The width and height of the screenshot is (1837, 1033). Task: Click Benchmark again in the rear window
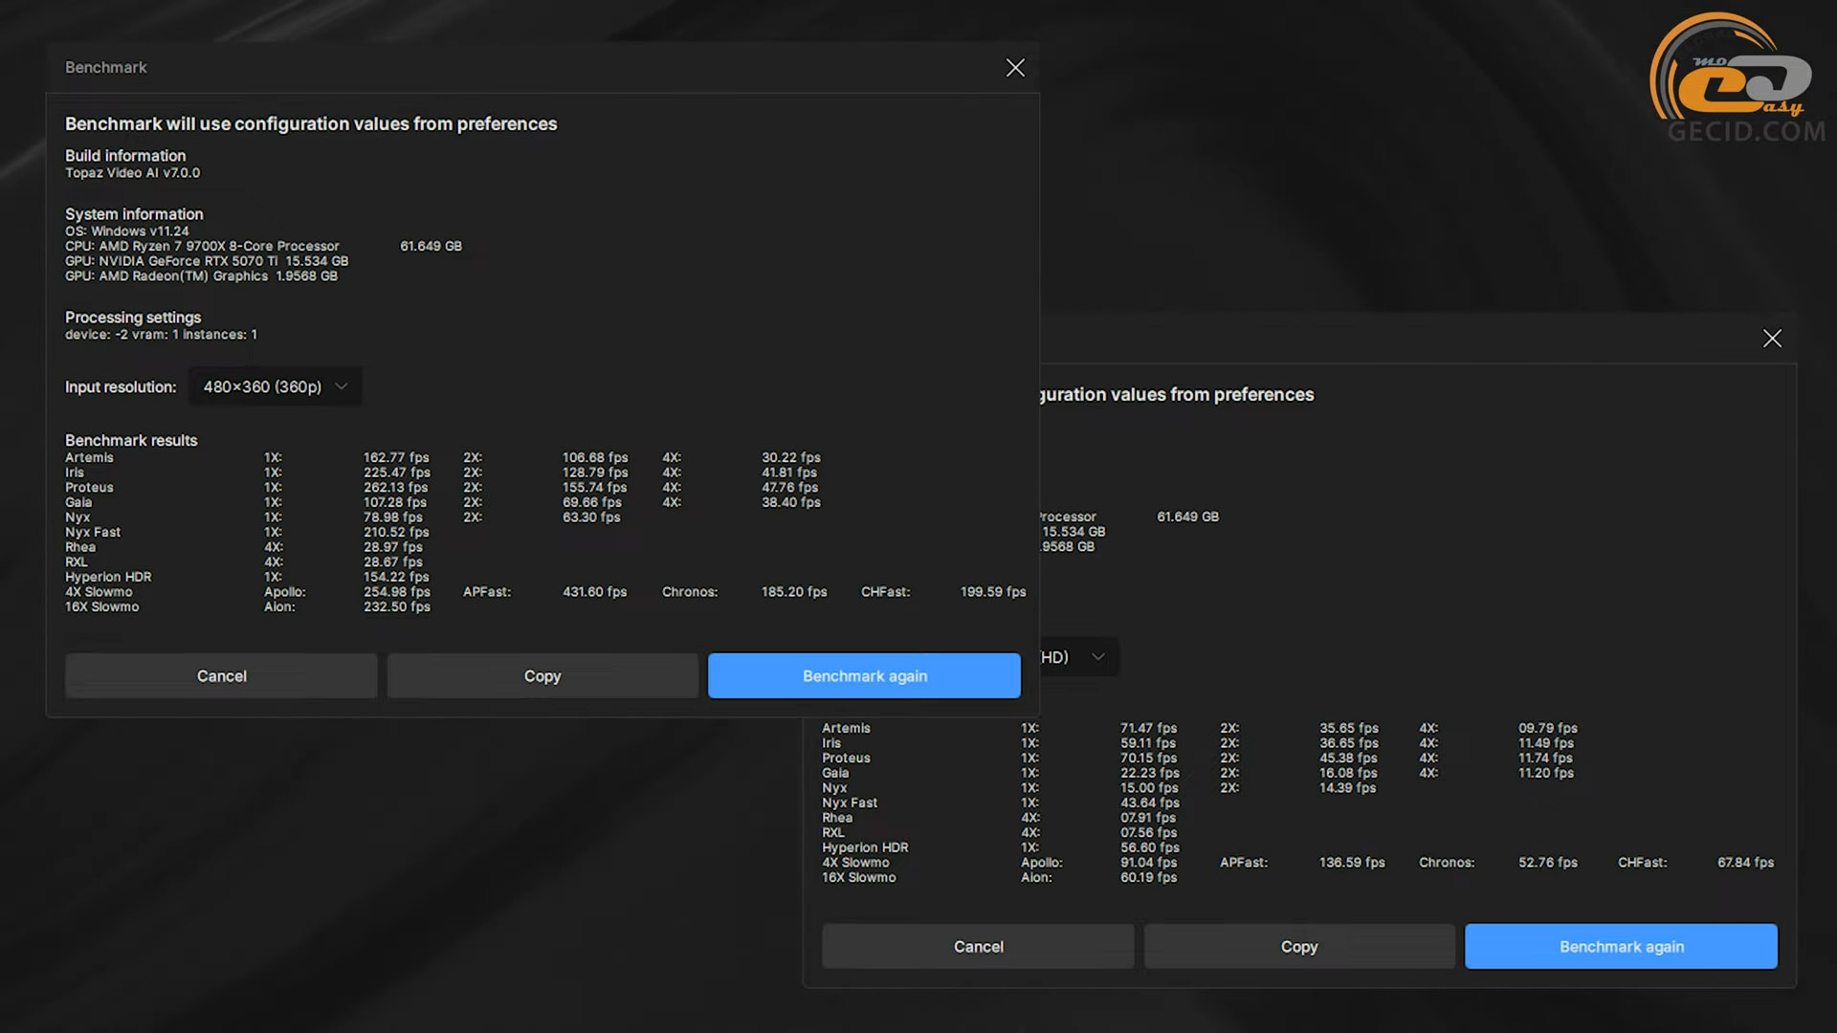(1622, 947)
